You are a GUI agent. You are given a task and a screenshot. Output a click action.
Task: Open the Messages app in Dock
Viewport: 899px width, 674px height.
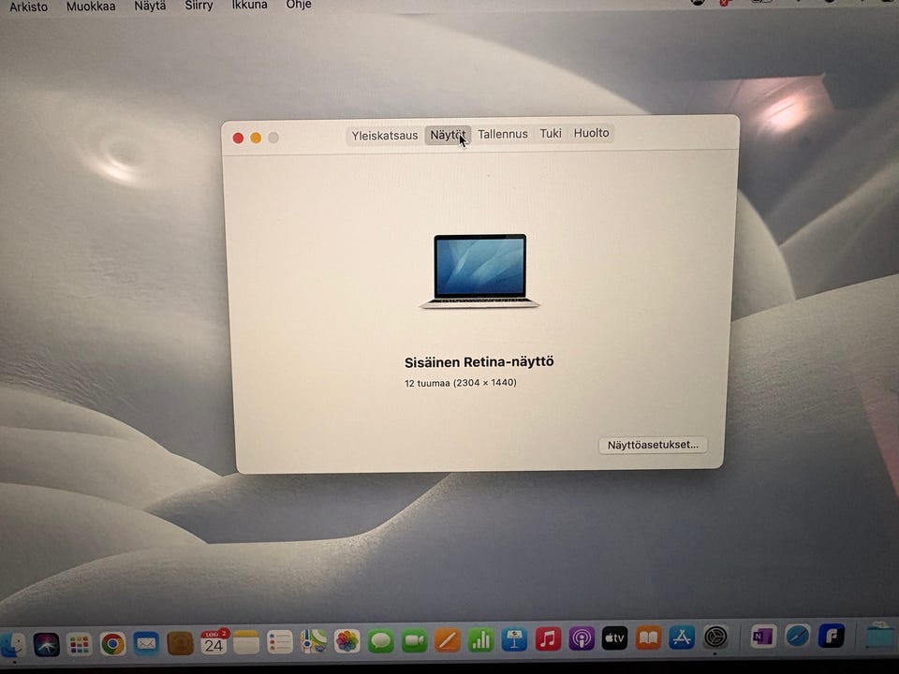click(x=381, y=640)
